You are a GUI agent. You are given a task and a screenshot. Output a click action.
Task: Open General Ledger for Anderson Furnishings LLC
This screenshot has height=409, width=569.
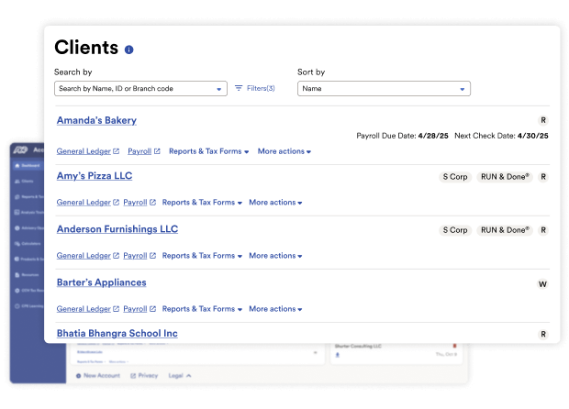[88, 256]
